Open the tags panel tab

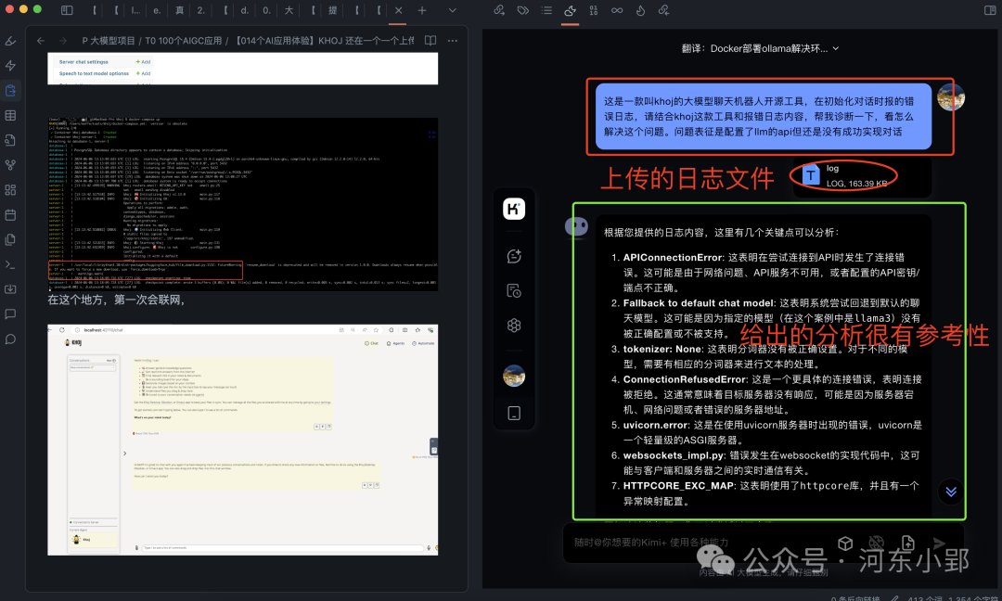[x=522, y=10]
